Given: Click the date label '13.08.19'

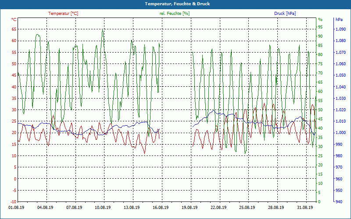Looking at the screenshot, I should (132, 207).
